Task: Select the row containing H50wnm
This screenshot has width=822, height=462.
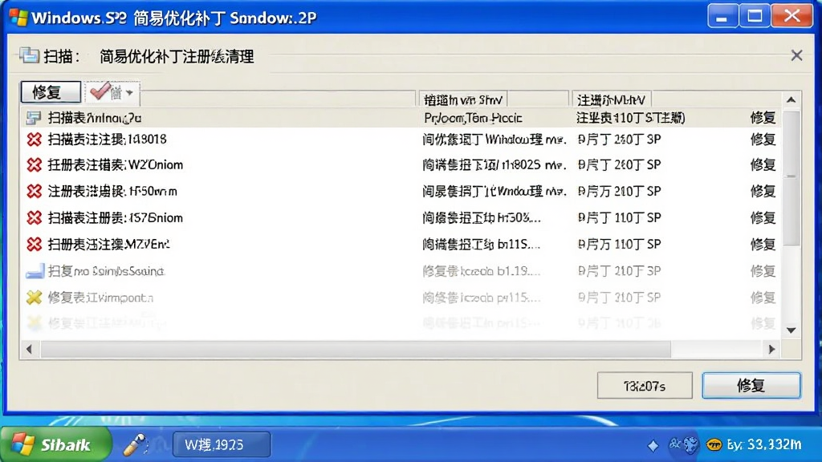Action: coord(401,191)
